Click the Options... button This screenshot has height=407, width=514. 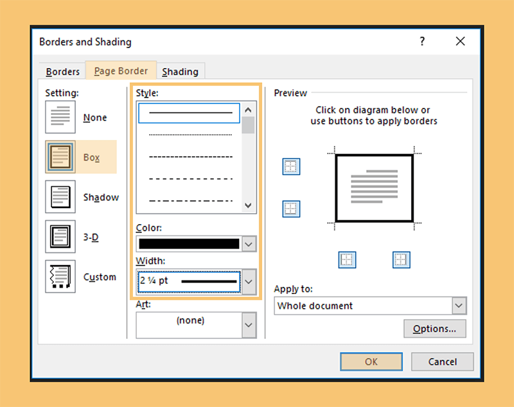(435, 329)
